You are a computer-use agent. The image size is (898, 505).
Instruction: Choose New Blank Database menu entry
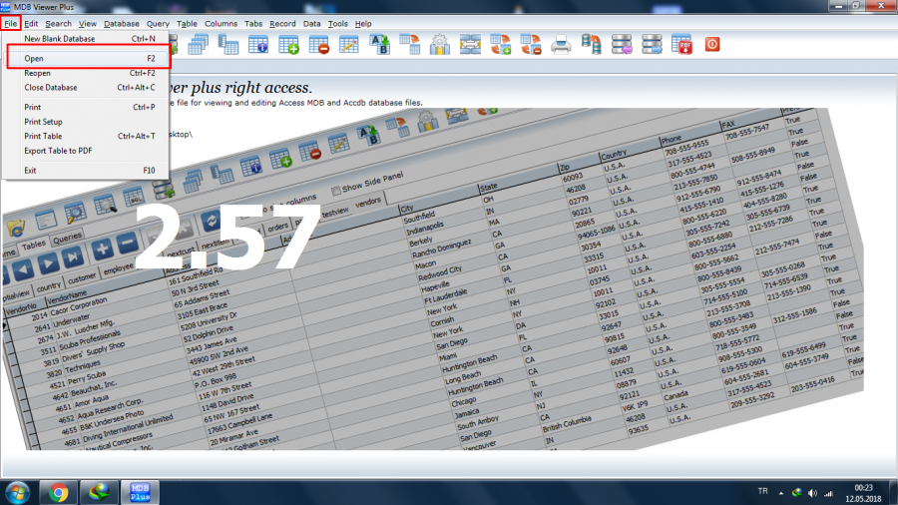click(60, 39)
